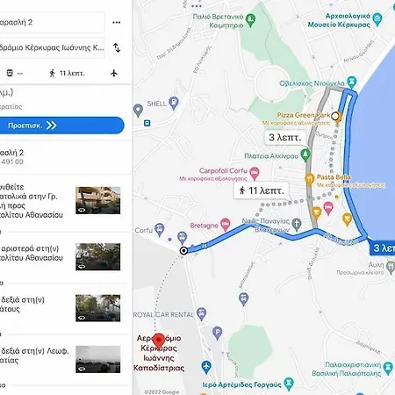Open the first step street view thumbnail
This screenshot has height=395, width=395.
tap(97, 200)
